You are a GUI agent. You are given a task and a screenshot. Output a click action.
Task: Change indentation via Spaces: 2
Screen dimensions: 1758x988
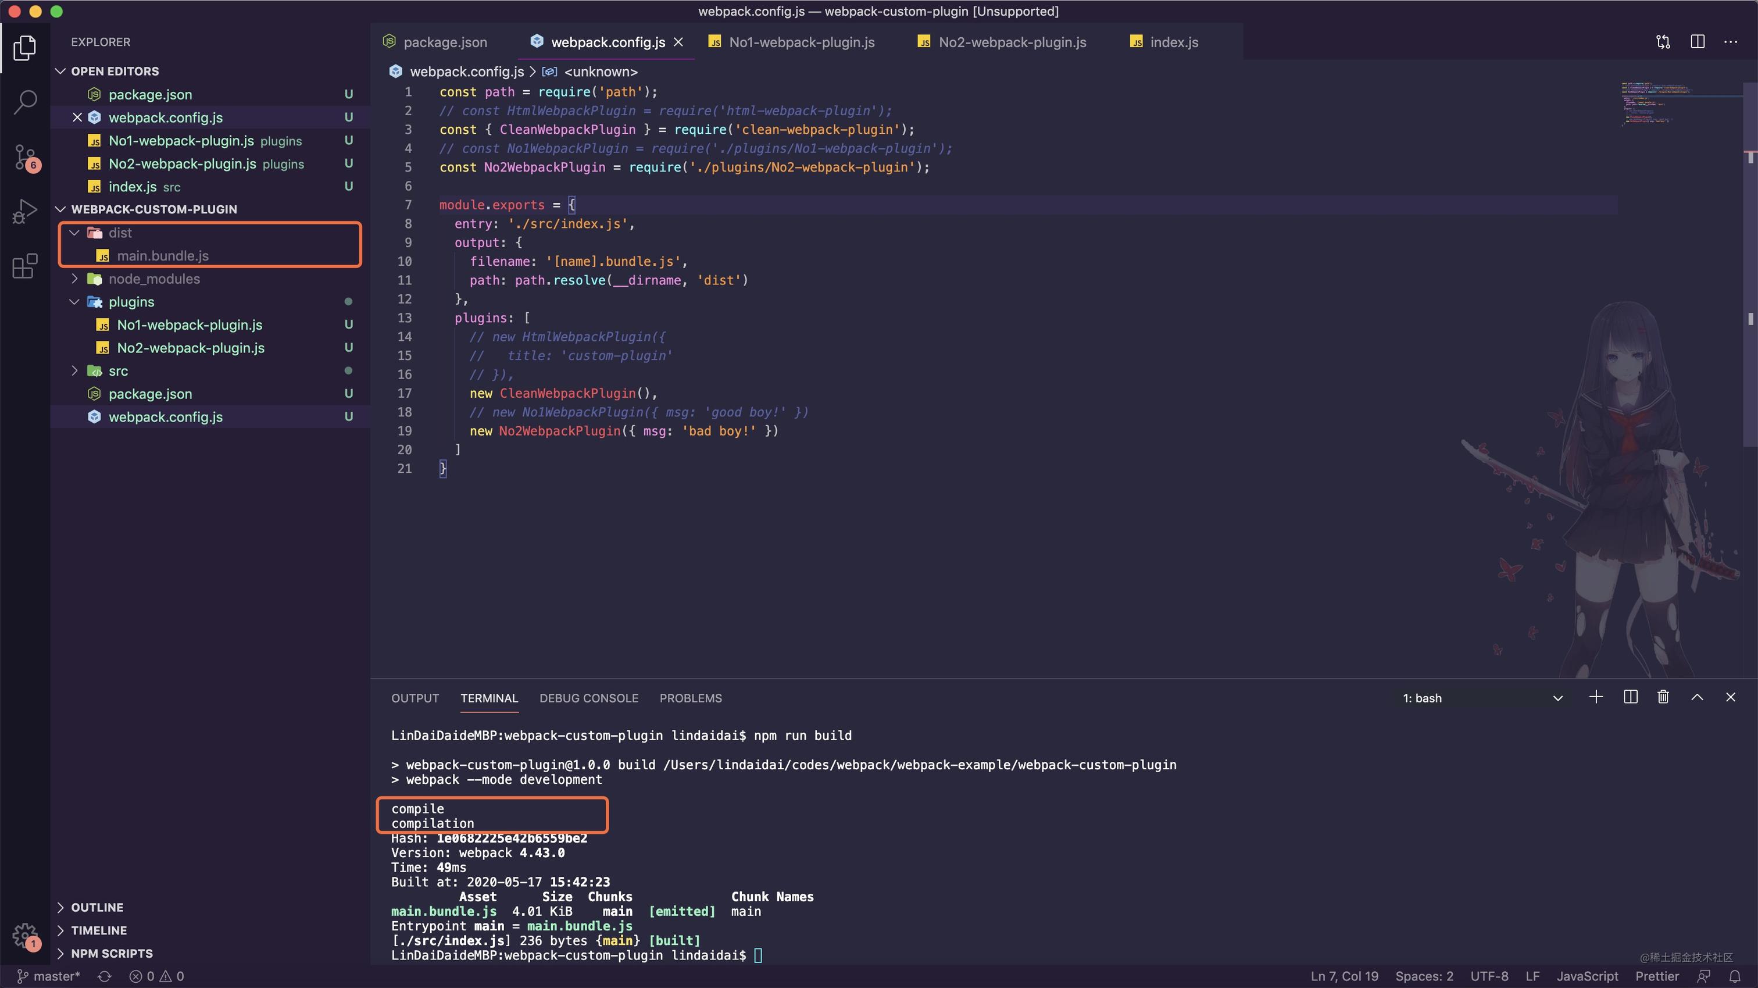click(x=1424, y=976)
